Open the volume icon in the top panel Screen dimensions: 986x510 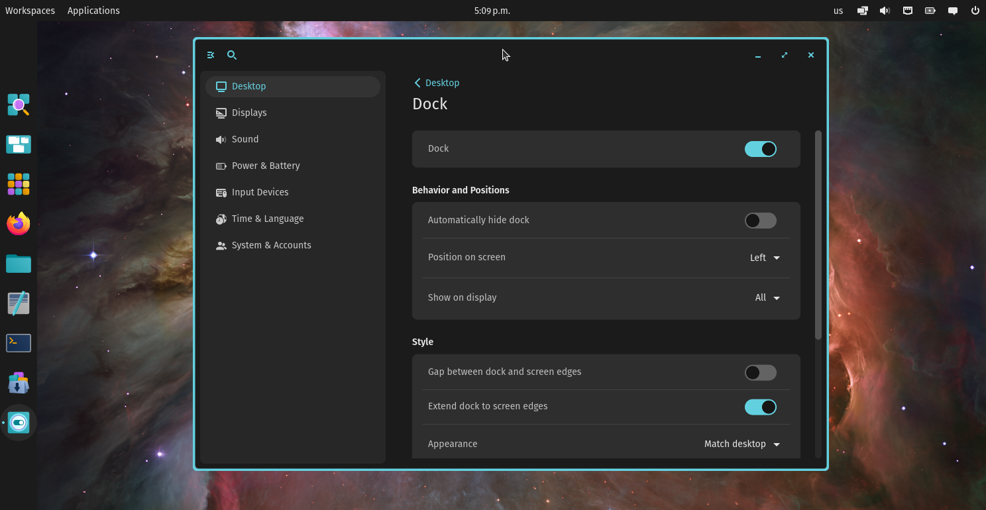point(885,11)
